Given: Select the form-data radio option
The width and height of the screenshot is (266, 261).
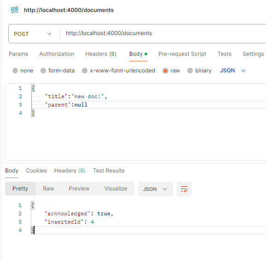Looking at the screenshot, I should [x=43, y=71].
